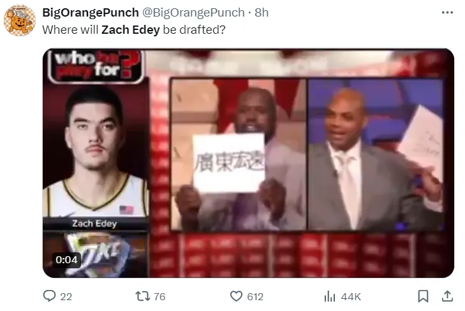Click the share upload icon
Viewport: 465px width, 311px height.
click(447, 296)
